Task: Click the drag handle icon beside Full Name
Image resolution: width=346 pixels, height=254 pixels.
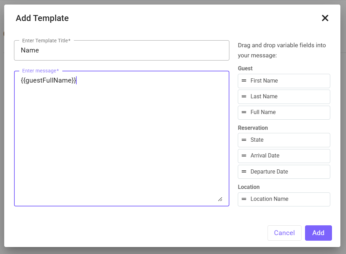Action: pyautogui.click(x=244, y=112)
